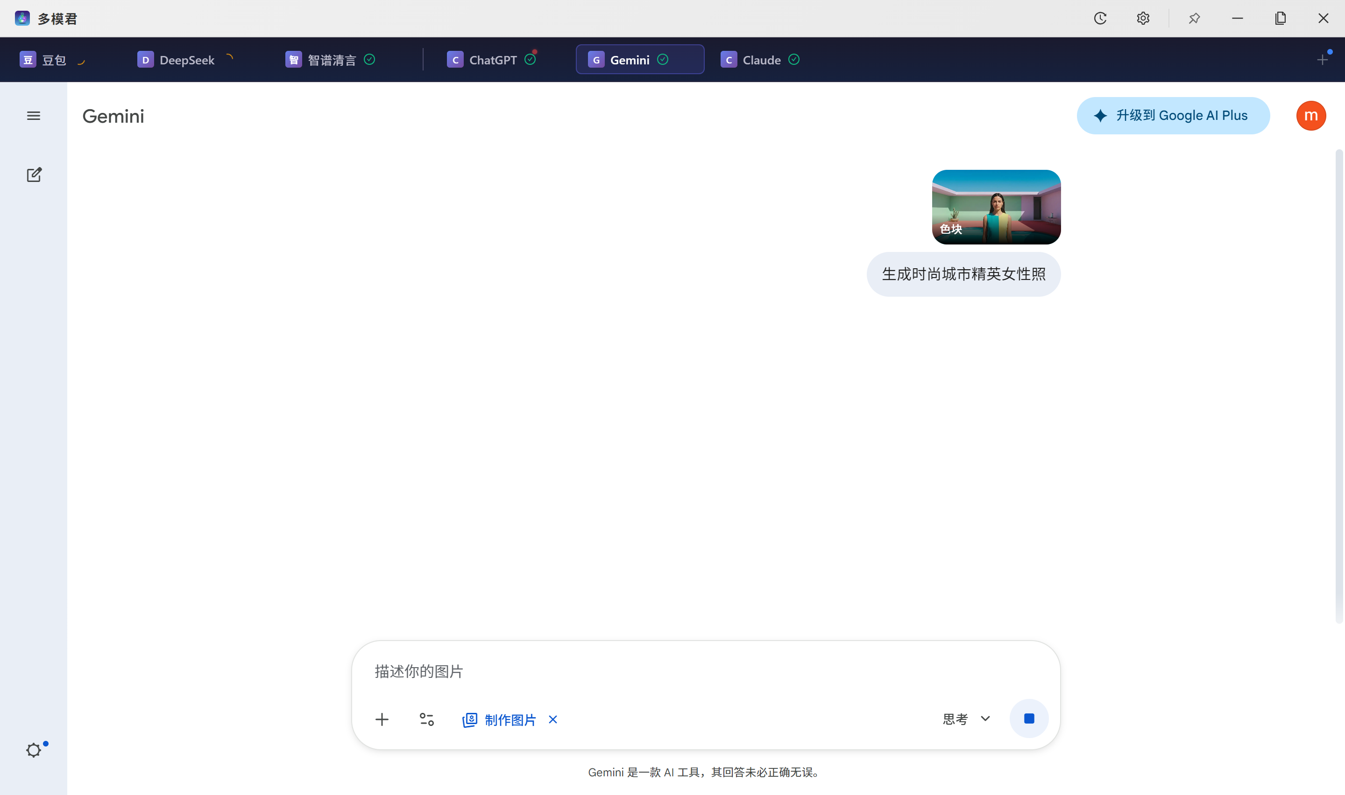Open the Gemini hamburger menu
Image resolution: width=1345 pixels, height=795 pixels.
click(x=34, y=116)
